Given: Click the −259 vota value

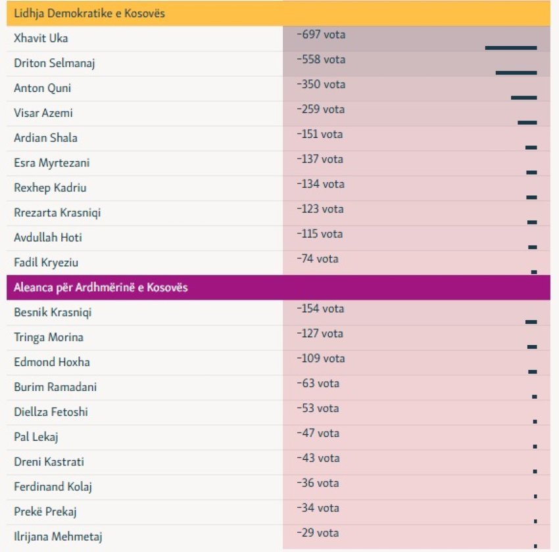Looking at the screenshot, I should [320, 110].
